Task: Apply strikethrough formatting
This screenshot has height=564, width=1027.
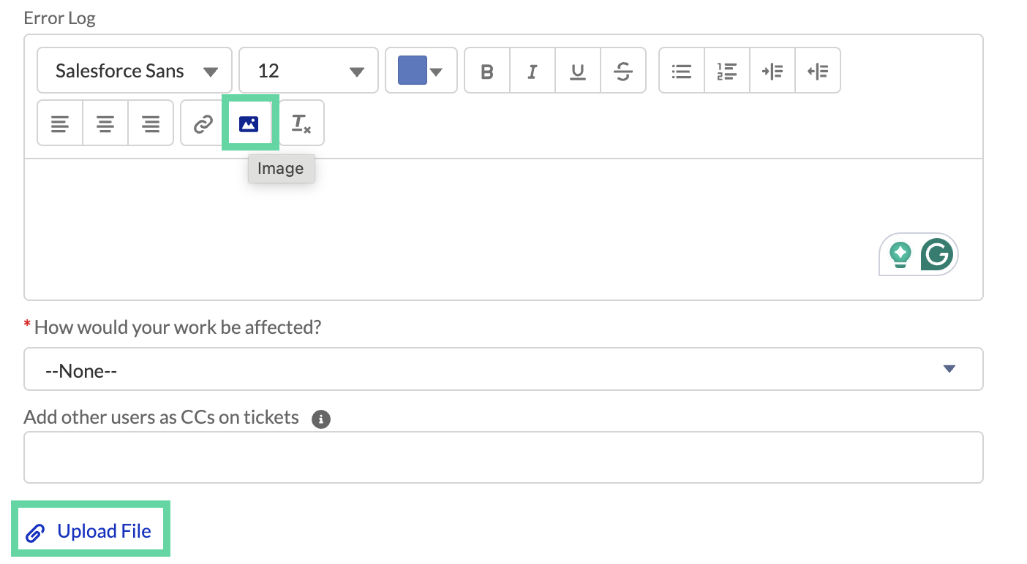Action: point(622,70)
